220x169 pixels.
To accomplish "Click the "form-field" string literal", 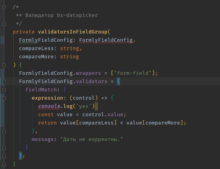I will click(133, 73).
